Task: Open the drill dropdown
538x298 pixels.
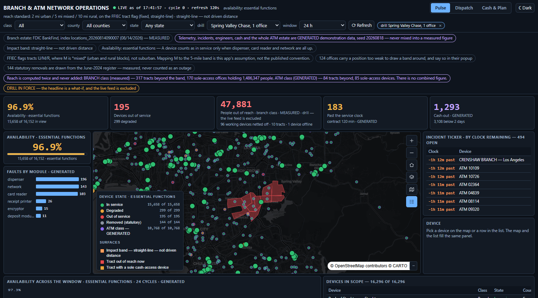Action: pyautogui.click(x=243, y=25)
